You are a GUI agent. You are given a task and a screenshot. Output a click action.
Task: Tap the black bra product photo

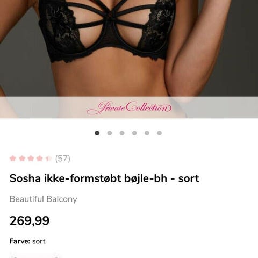pyautogui.click(x=129, y=48)
